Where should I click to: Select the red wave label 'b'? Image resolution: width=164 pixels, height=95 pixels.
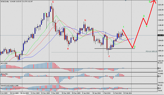coord(85,20)
